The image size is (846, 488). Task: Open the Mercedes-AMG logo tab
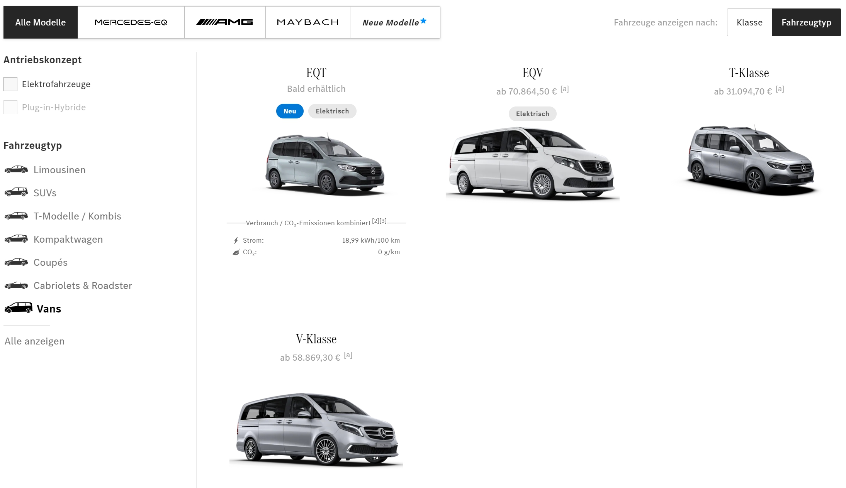coord(224,22)
